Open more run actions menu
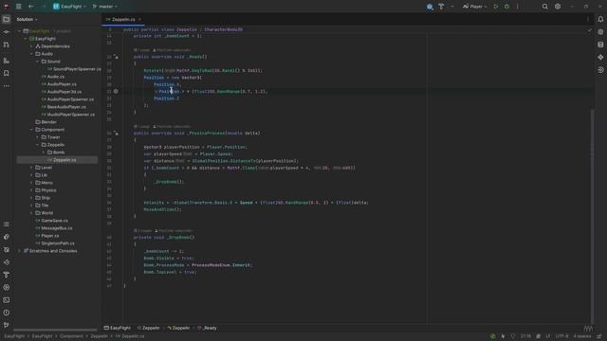Screen dimensions: 607x341 [518, 7]
